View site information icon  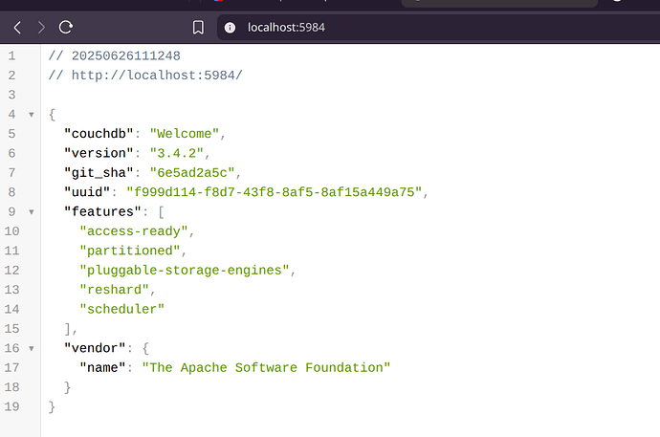coord(230,28)
